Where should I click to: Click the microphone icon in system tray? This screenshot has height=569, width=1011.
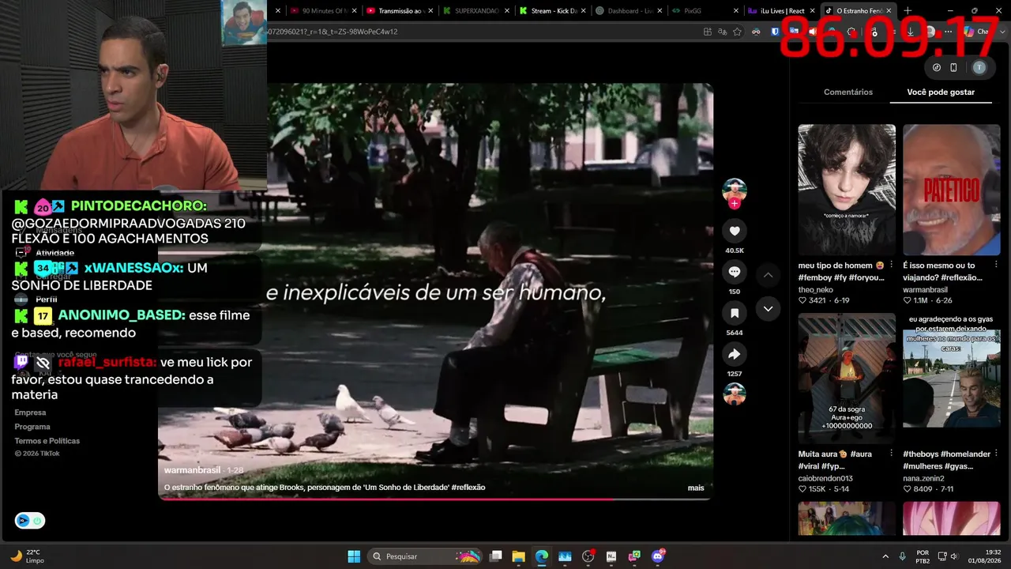coord(902,556)
